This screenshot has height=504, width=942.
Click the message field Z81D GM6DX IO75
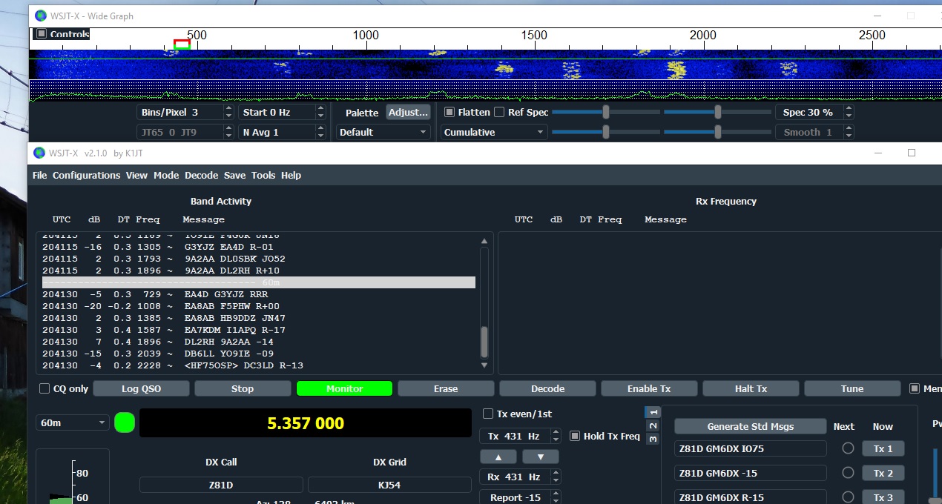pyautogui.click(x=751, y=448)
